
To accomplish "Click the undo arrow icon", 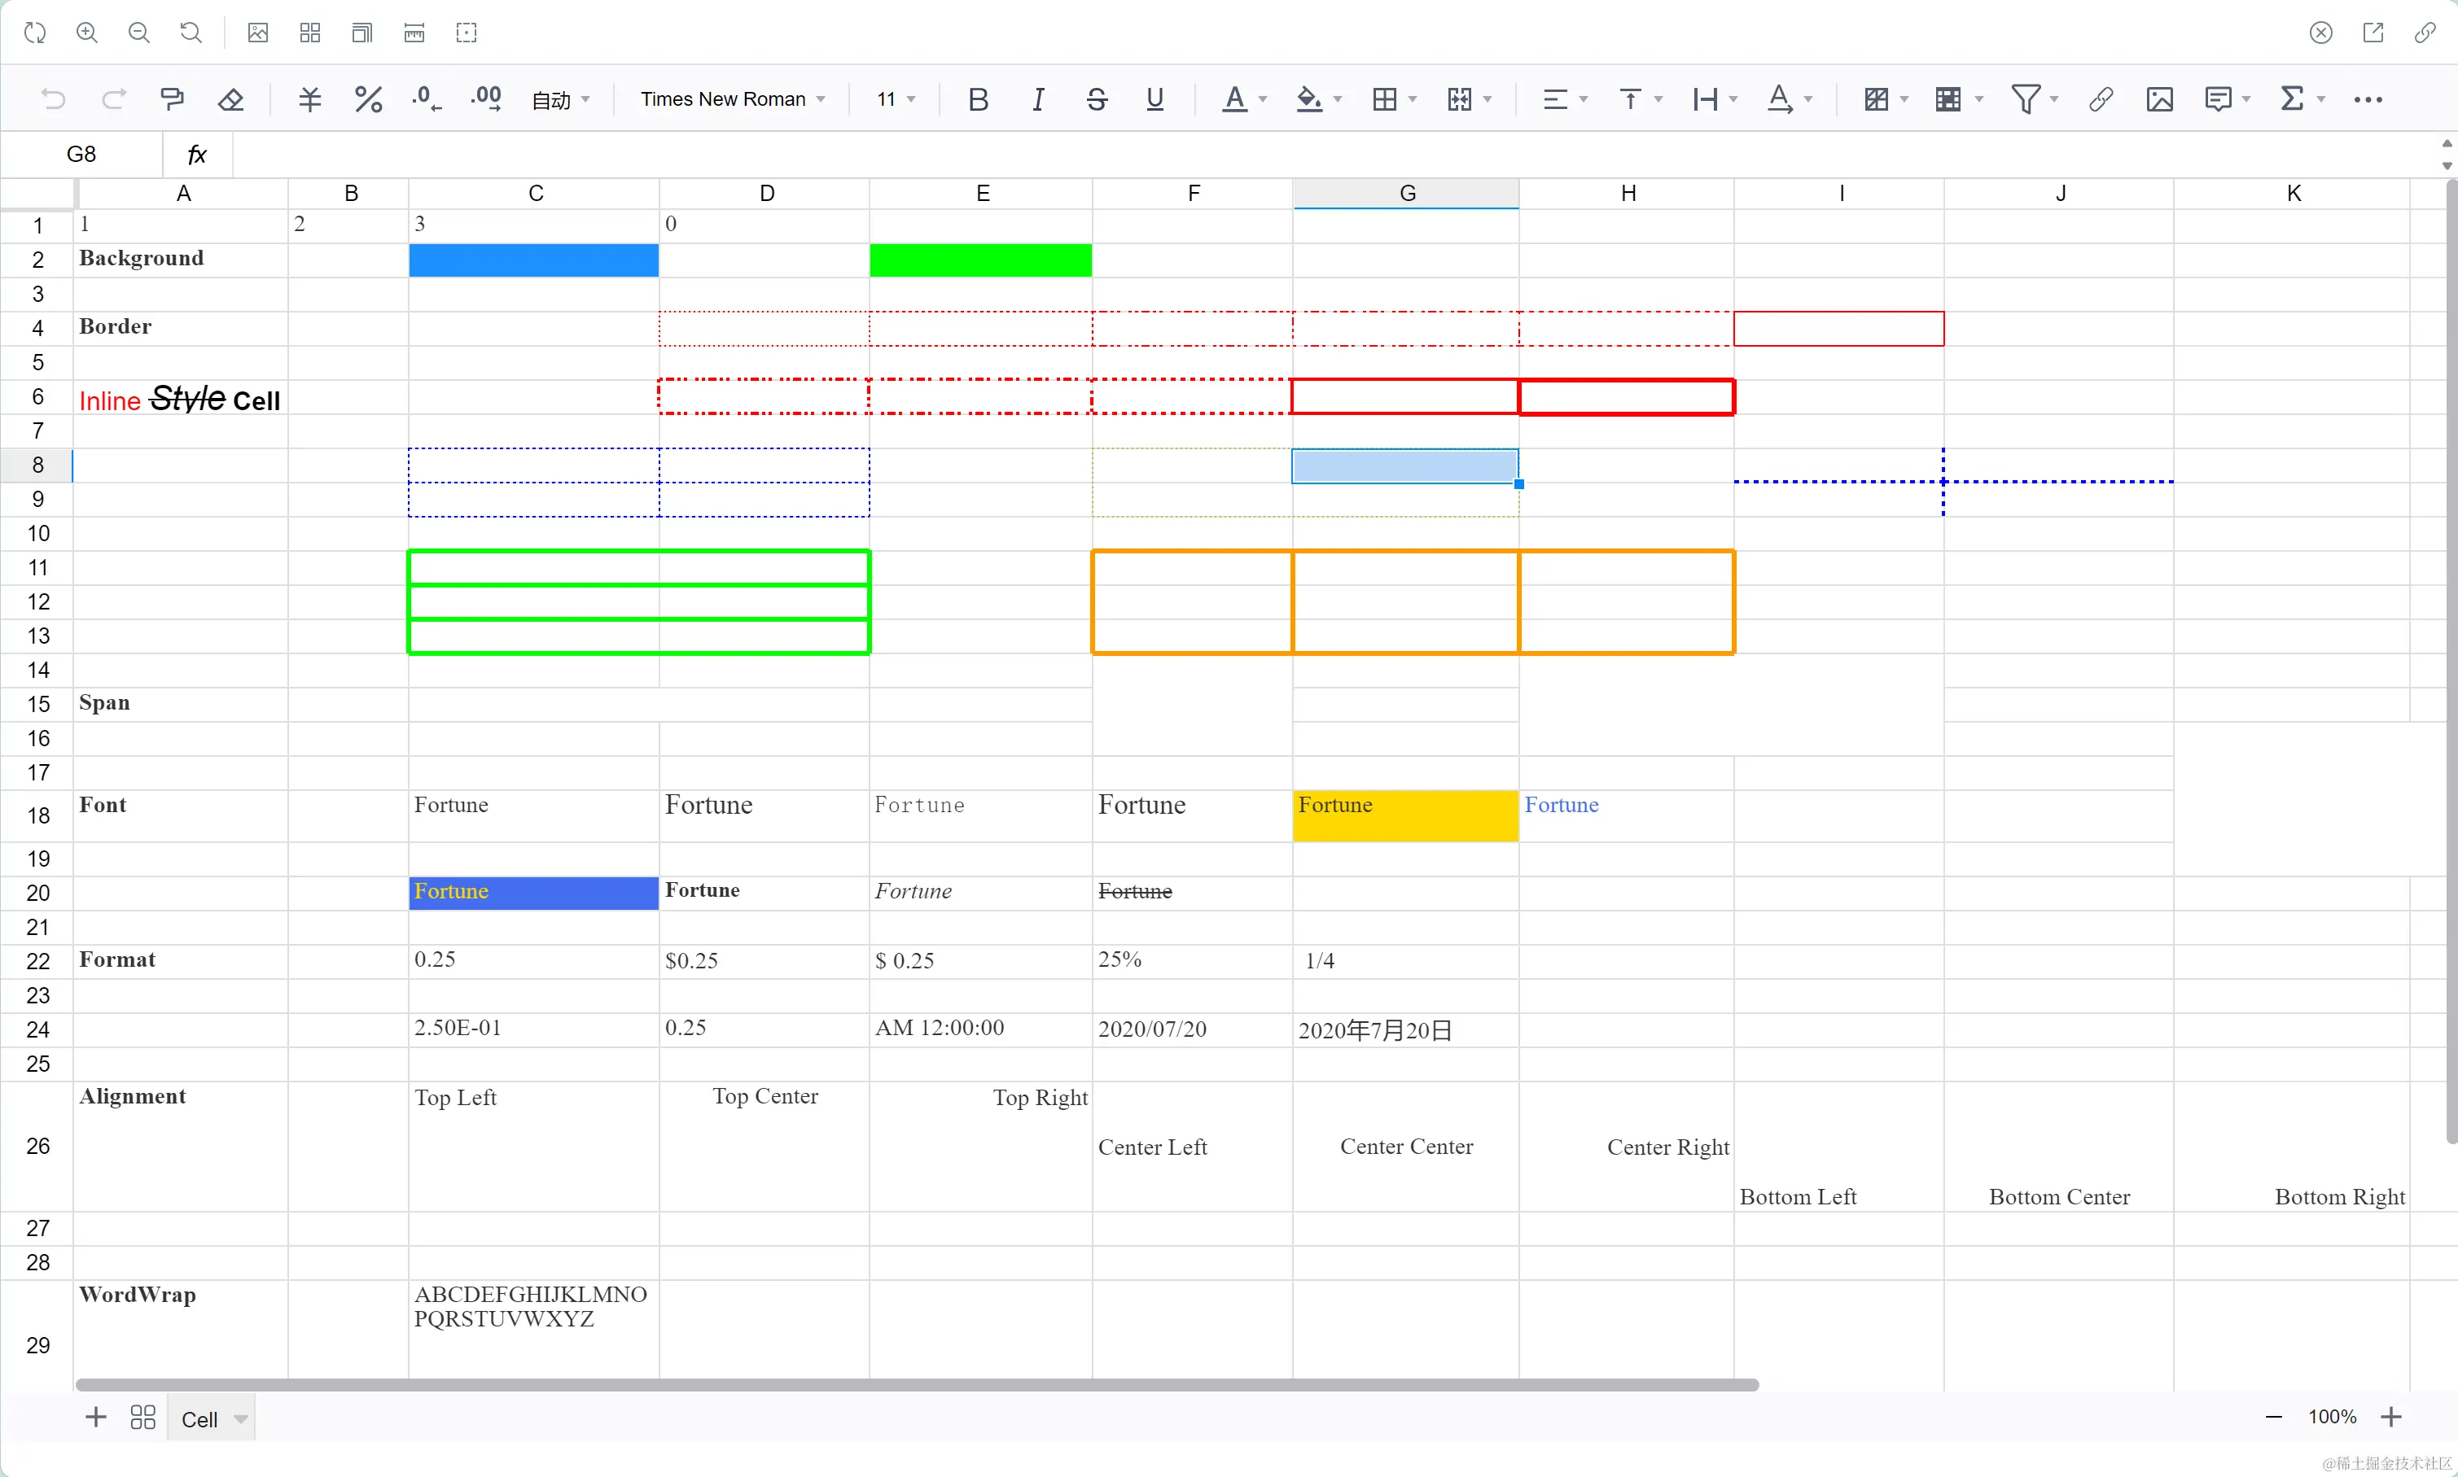I will [53, 98].
